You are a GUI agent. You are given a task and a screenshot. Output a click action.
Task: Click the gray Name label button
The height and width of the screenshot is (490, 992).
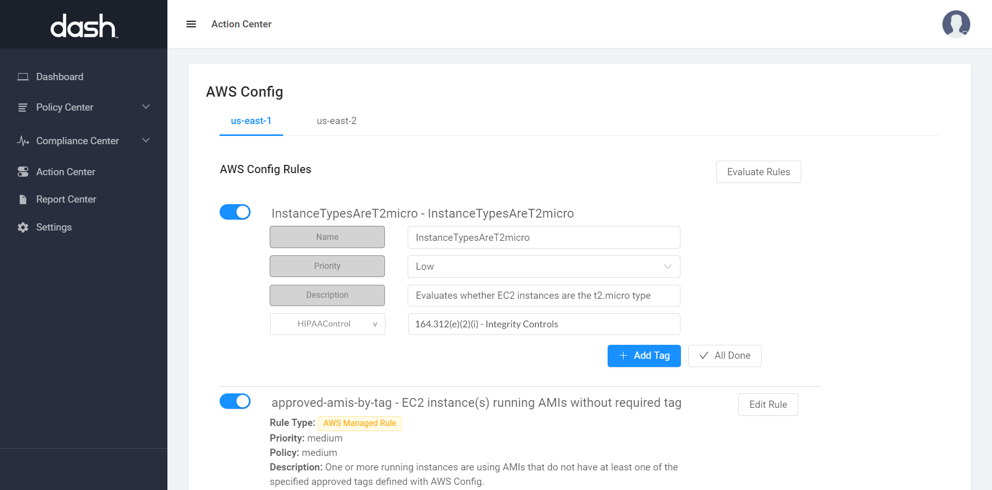[327, 237]
